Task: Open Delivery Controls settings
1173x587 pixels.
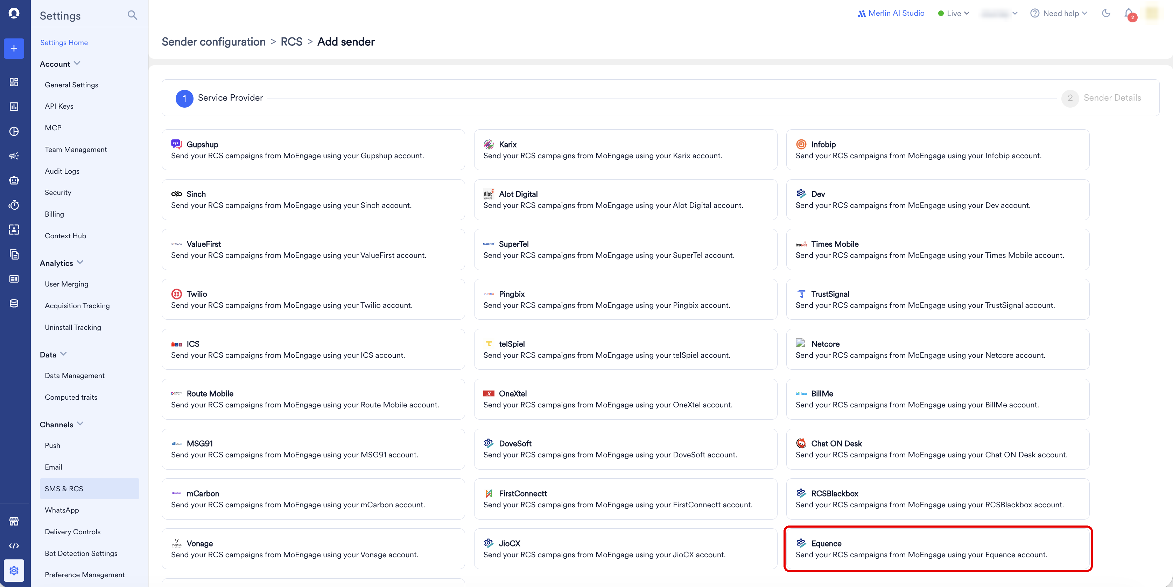Action: [x=73, y=532]
